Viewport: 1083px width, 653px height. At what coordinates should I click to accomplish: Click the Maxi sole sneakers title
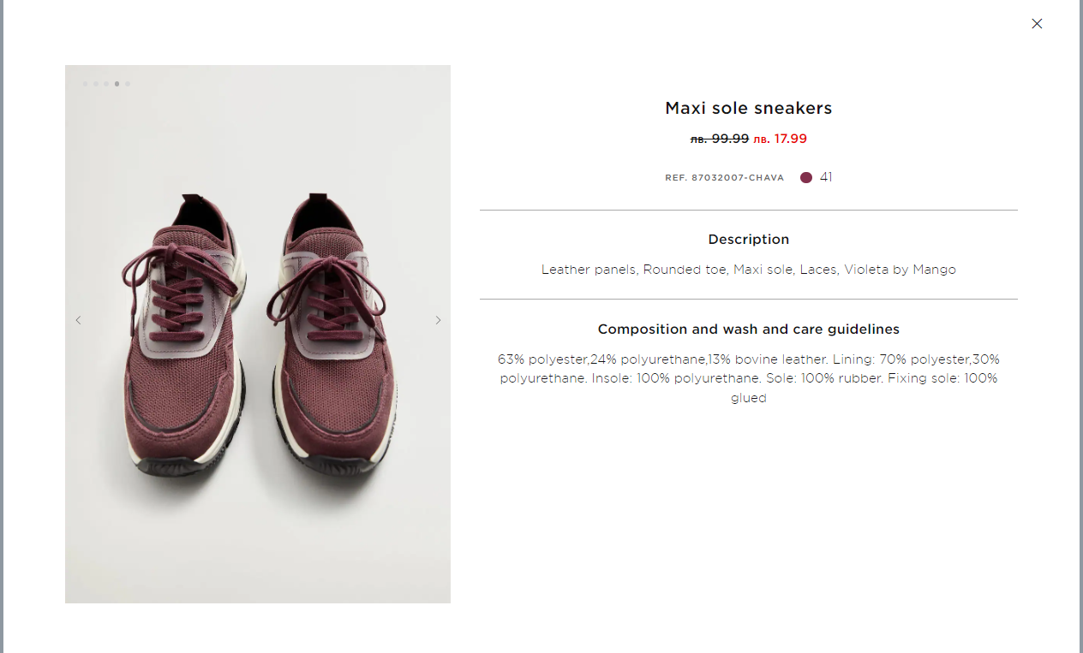point(748,109)
